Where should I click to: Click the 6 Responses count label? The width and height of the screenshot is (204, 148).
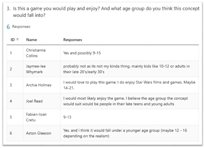click(19, 27)
